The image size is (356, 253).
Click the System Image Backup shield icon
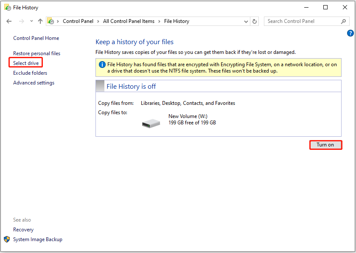(x=6, y=239)
